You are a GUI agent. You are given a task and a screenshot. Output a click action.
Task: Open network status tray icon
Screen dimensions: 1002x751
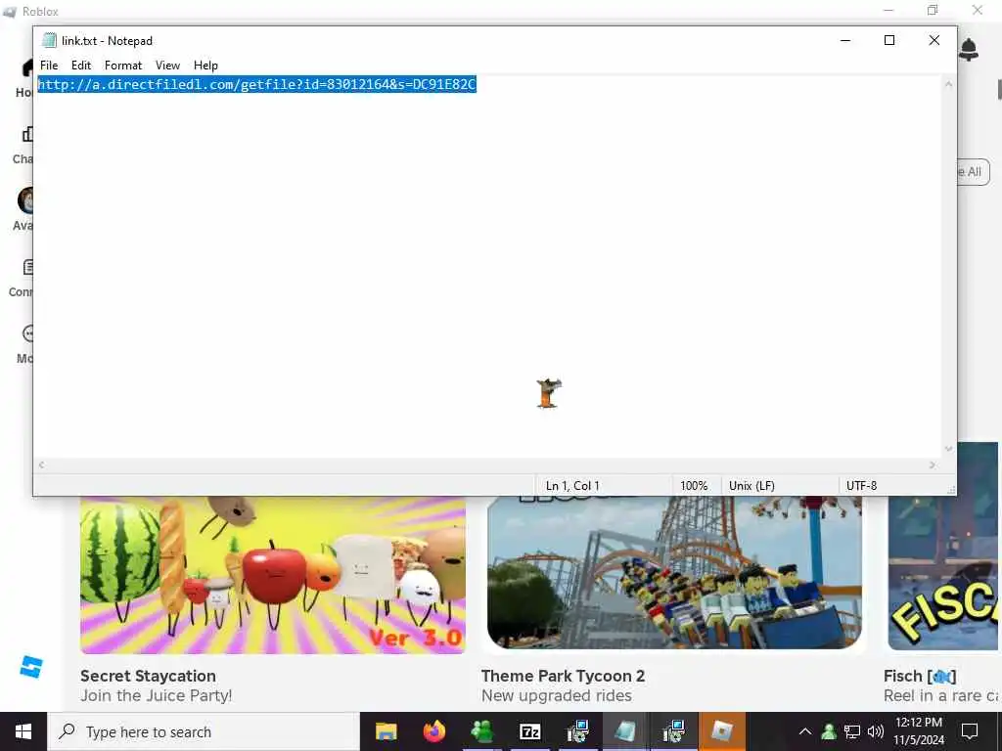pos(852,731)
